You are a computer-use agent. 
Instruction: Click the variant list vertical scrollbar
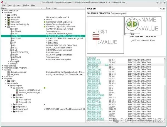pos(165,89)
